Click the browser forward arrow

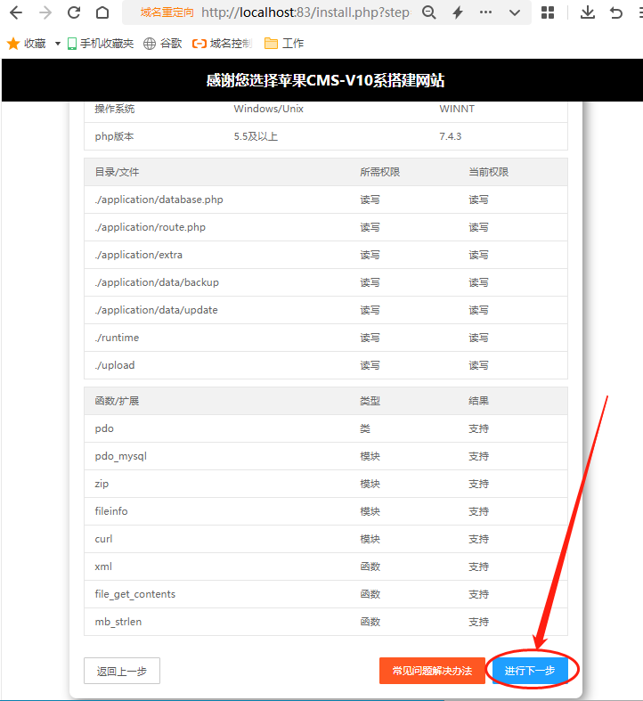pyautogui.click(x=45, y=12)
